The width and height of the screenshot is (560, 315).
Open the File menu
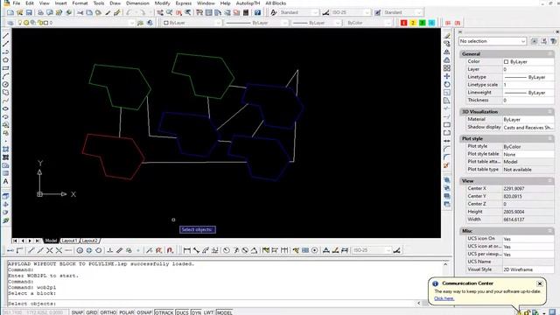(17, 3)
